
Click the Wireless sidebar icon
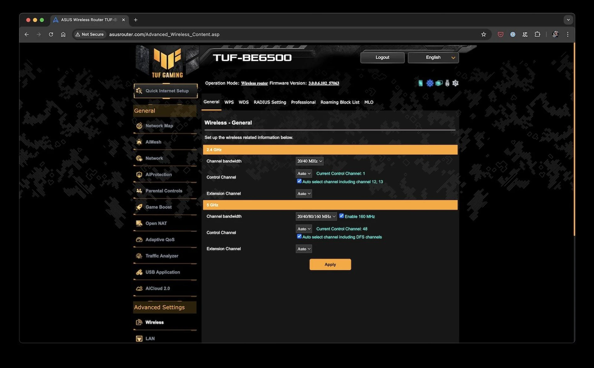click(139, 322)
